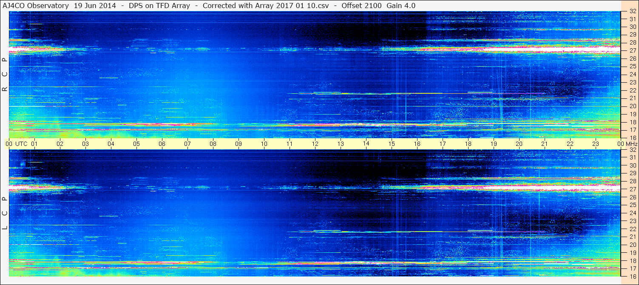The height and width of the screenshot is (285, 639).
Task: Click the 32 MHz tick of RCP panel
Action: point(633,11)
